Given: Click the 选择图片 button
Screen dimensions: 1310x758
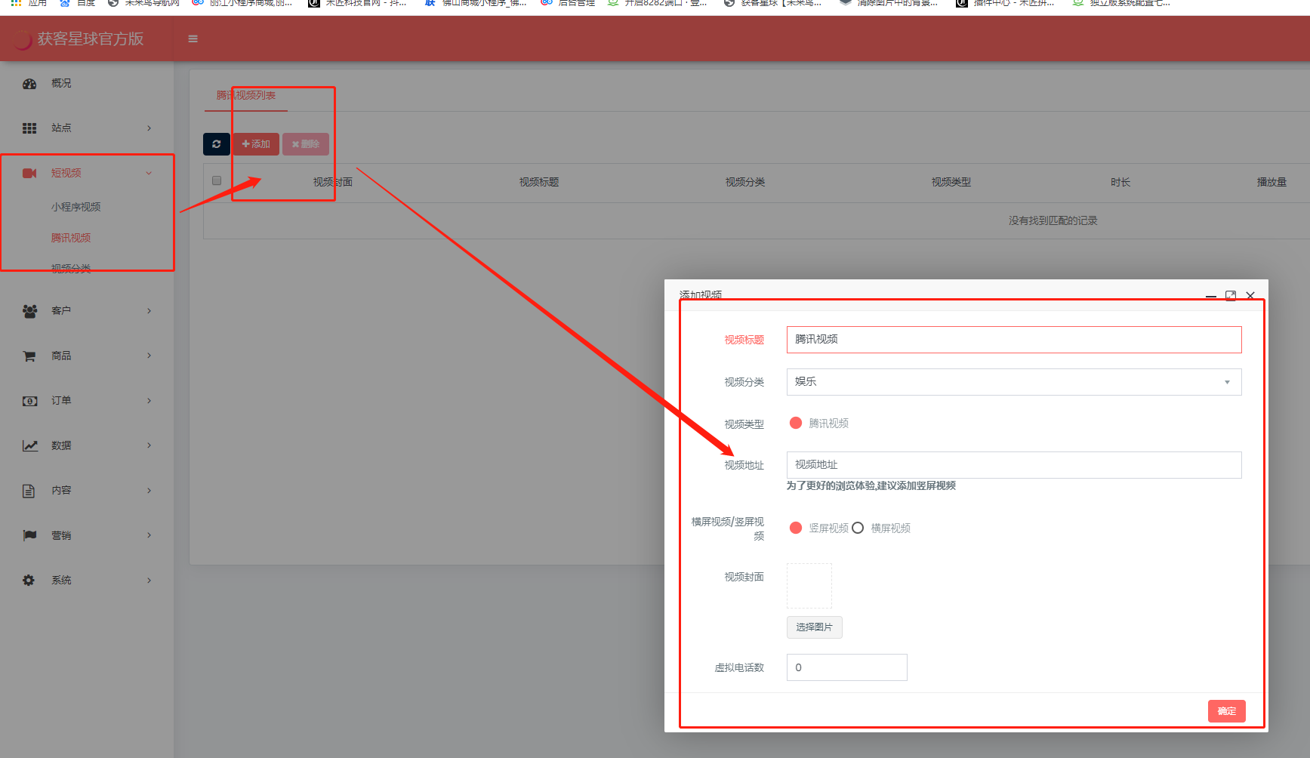Looking at the screenshot, I should pos(814,627).
